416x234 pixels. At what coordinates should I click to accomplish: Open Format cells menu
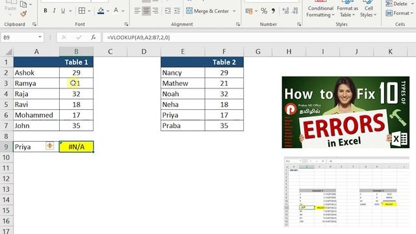click(399, 13)
